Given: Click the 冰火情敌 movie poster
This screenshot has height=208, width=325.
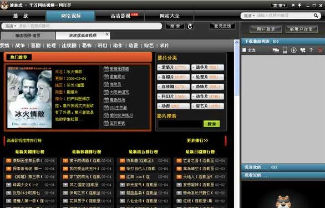Looking at the screenshot, I should click(x=29, y=98).
